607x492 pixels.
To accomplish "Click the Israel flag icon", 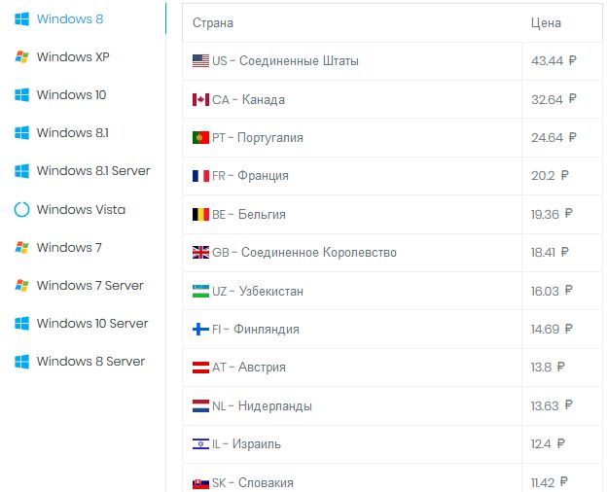I will click(200, 444).
